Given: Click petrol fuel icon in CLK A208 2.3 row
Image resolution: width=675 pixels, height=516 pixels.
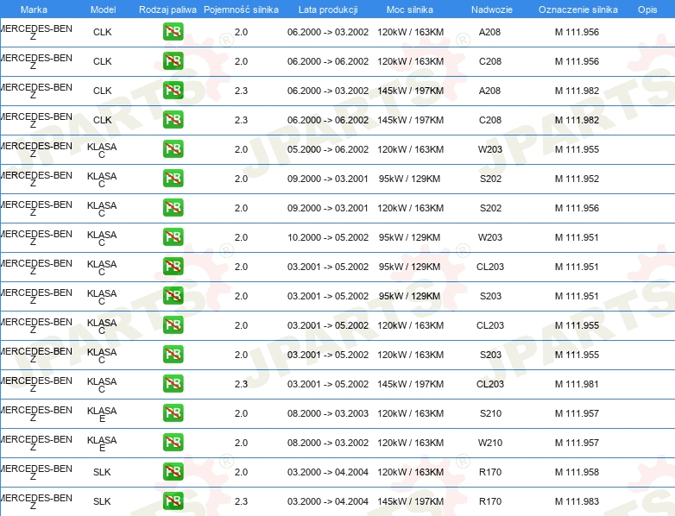Looking at the screenshot, I should click(173, 91).
